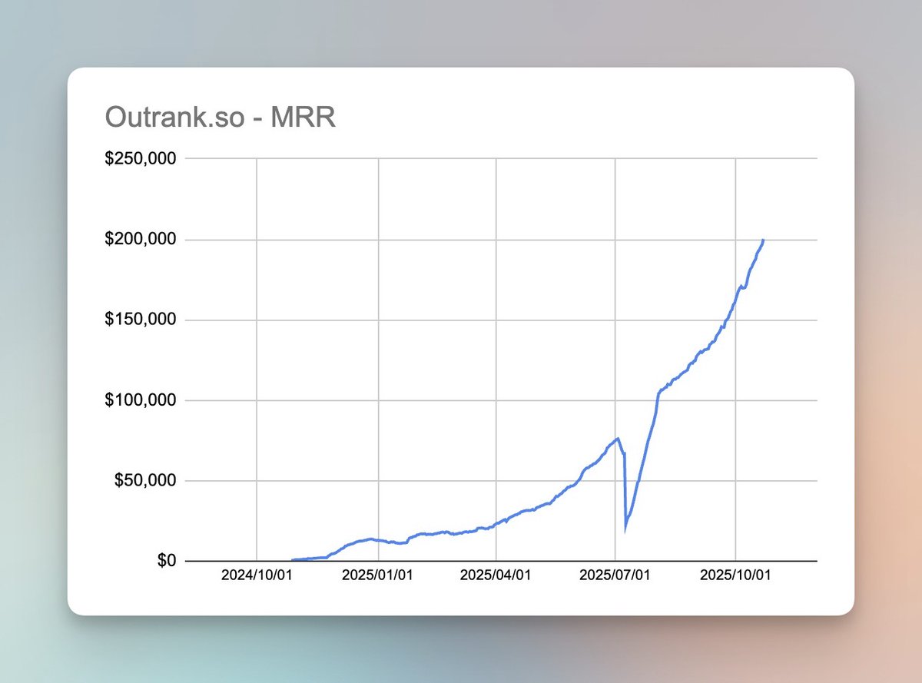
Task: Click the 2025/04/01 date label
Action: (x=496, y=575)
